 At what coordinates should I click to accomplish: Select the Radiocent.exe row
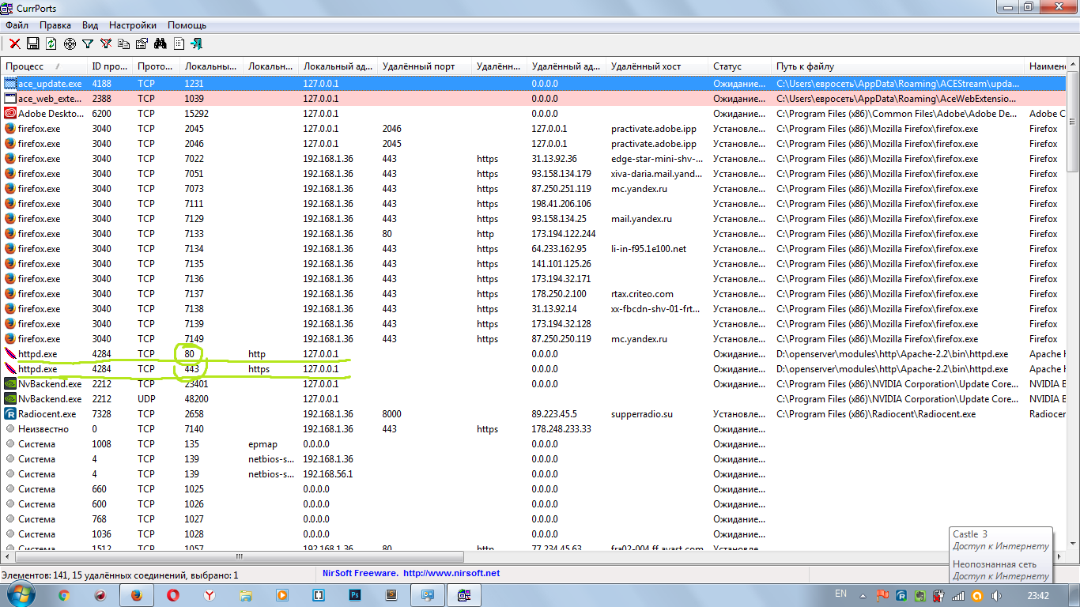pos(534,413)
